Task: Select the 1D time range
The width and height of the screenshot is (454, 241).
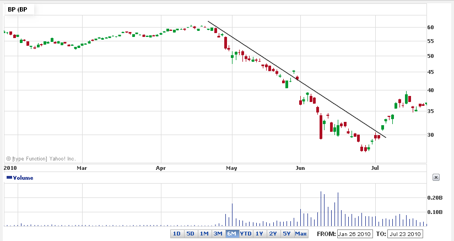Action: (177, 233)
